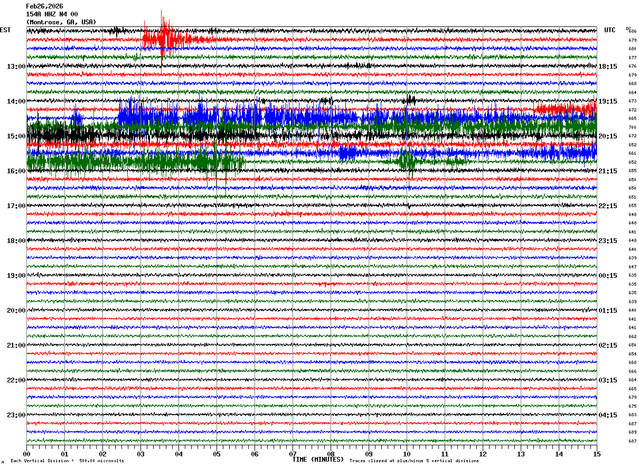
Task: Select the 23:00 EST time marker
Action: coord(16,415)
